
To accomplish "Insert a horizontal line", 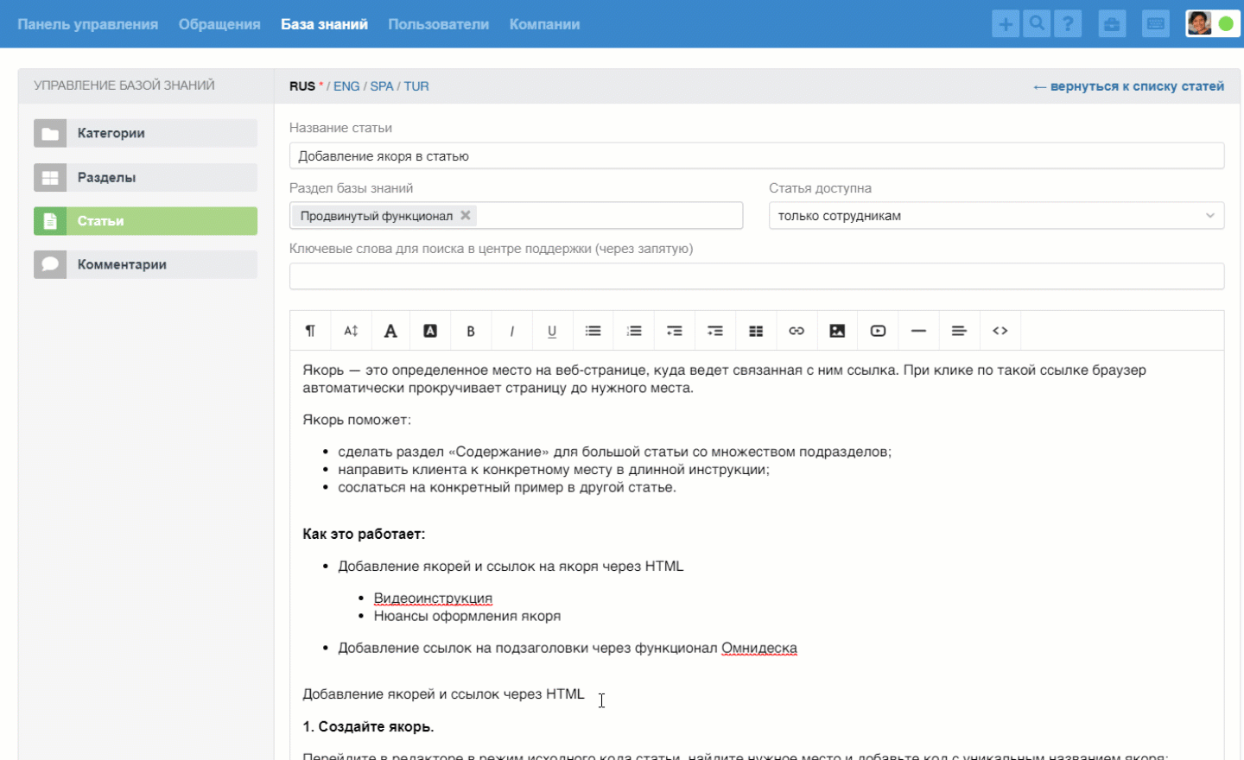I will [x=918, y=331].
